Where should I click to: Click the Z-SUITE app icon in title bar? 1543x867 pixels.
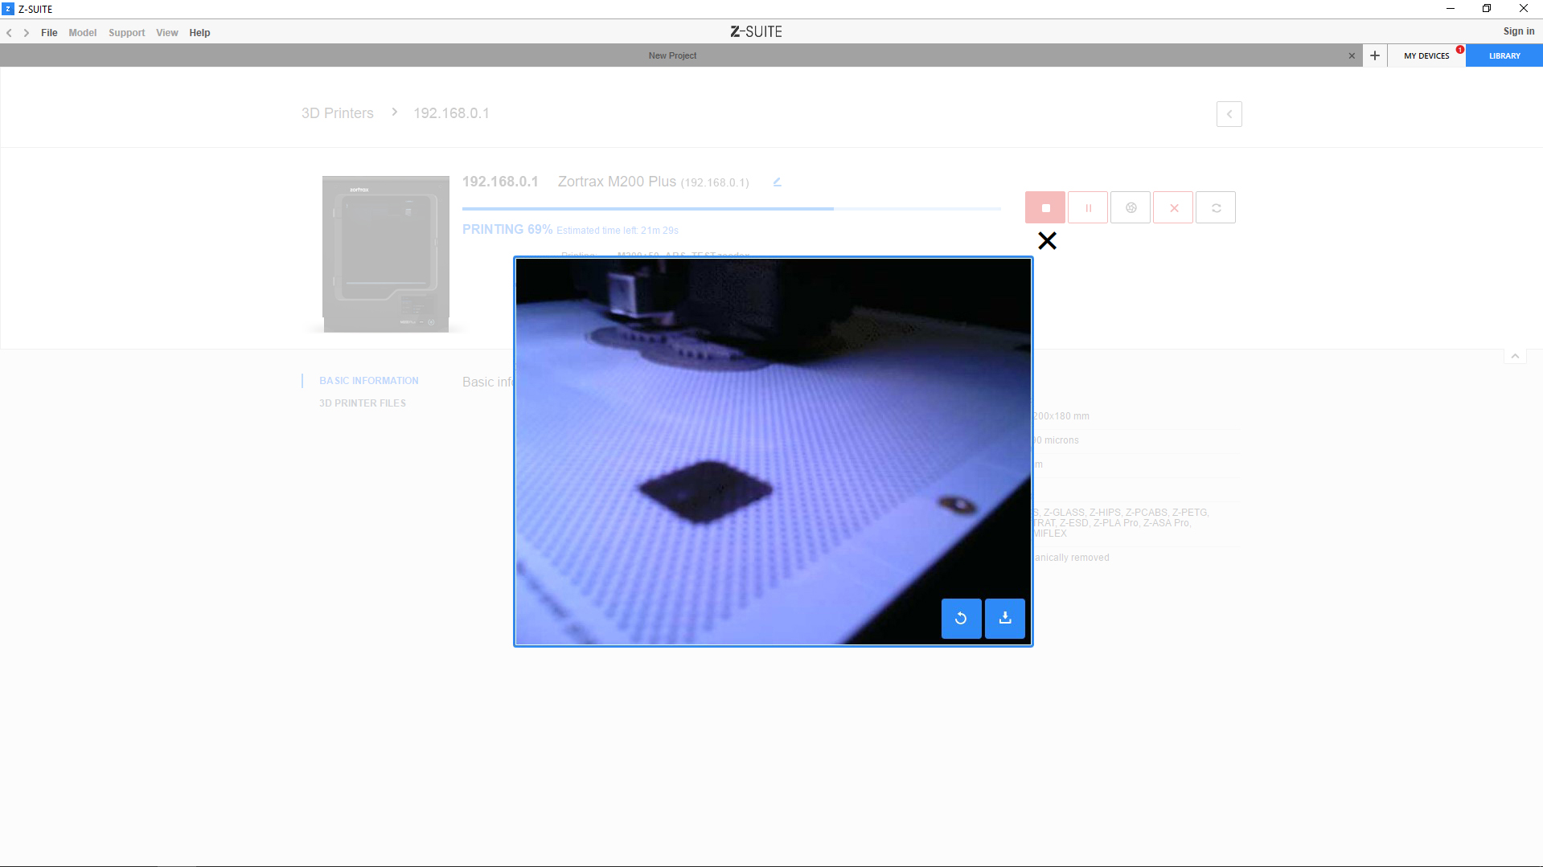8,9
